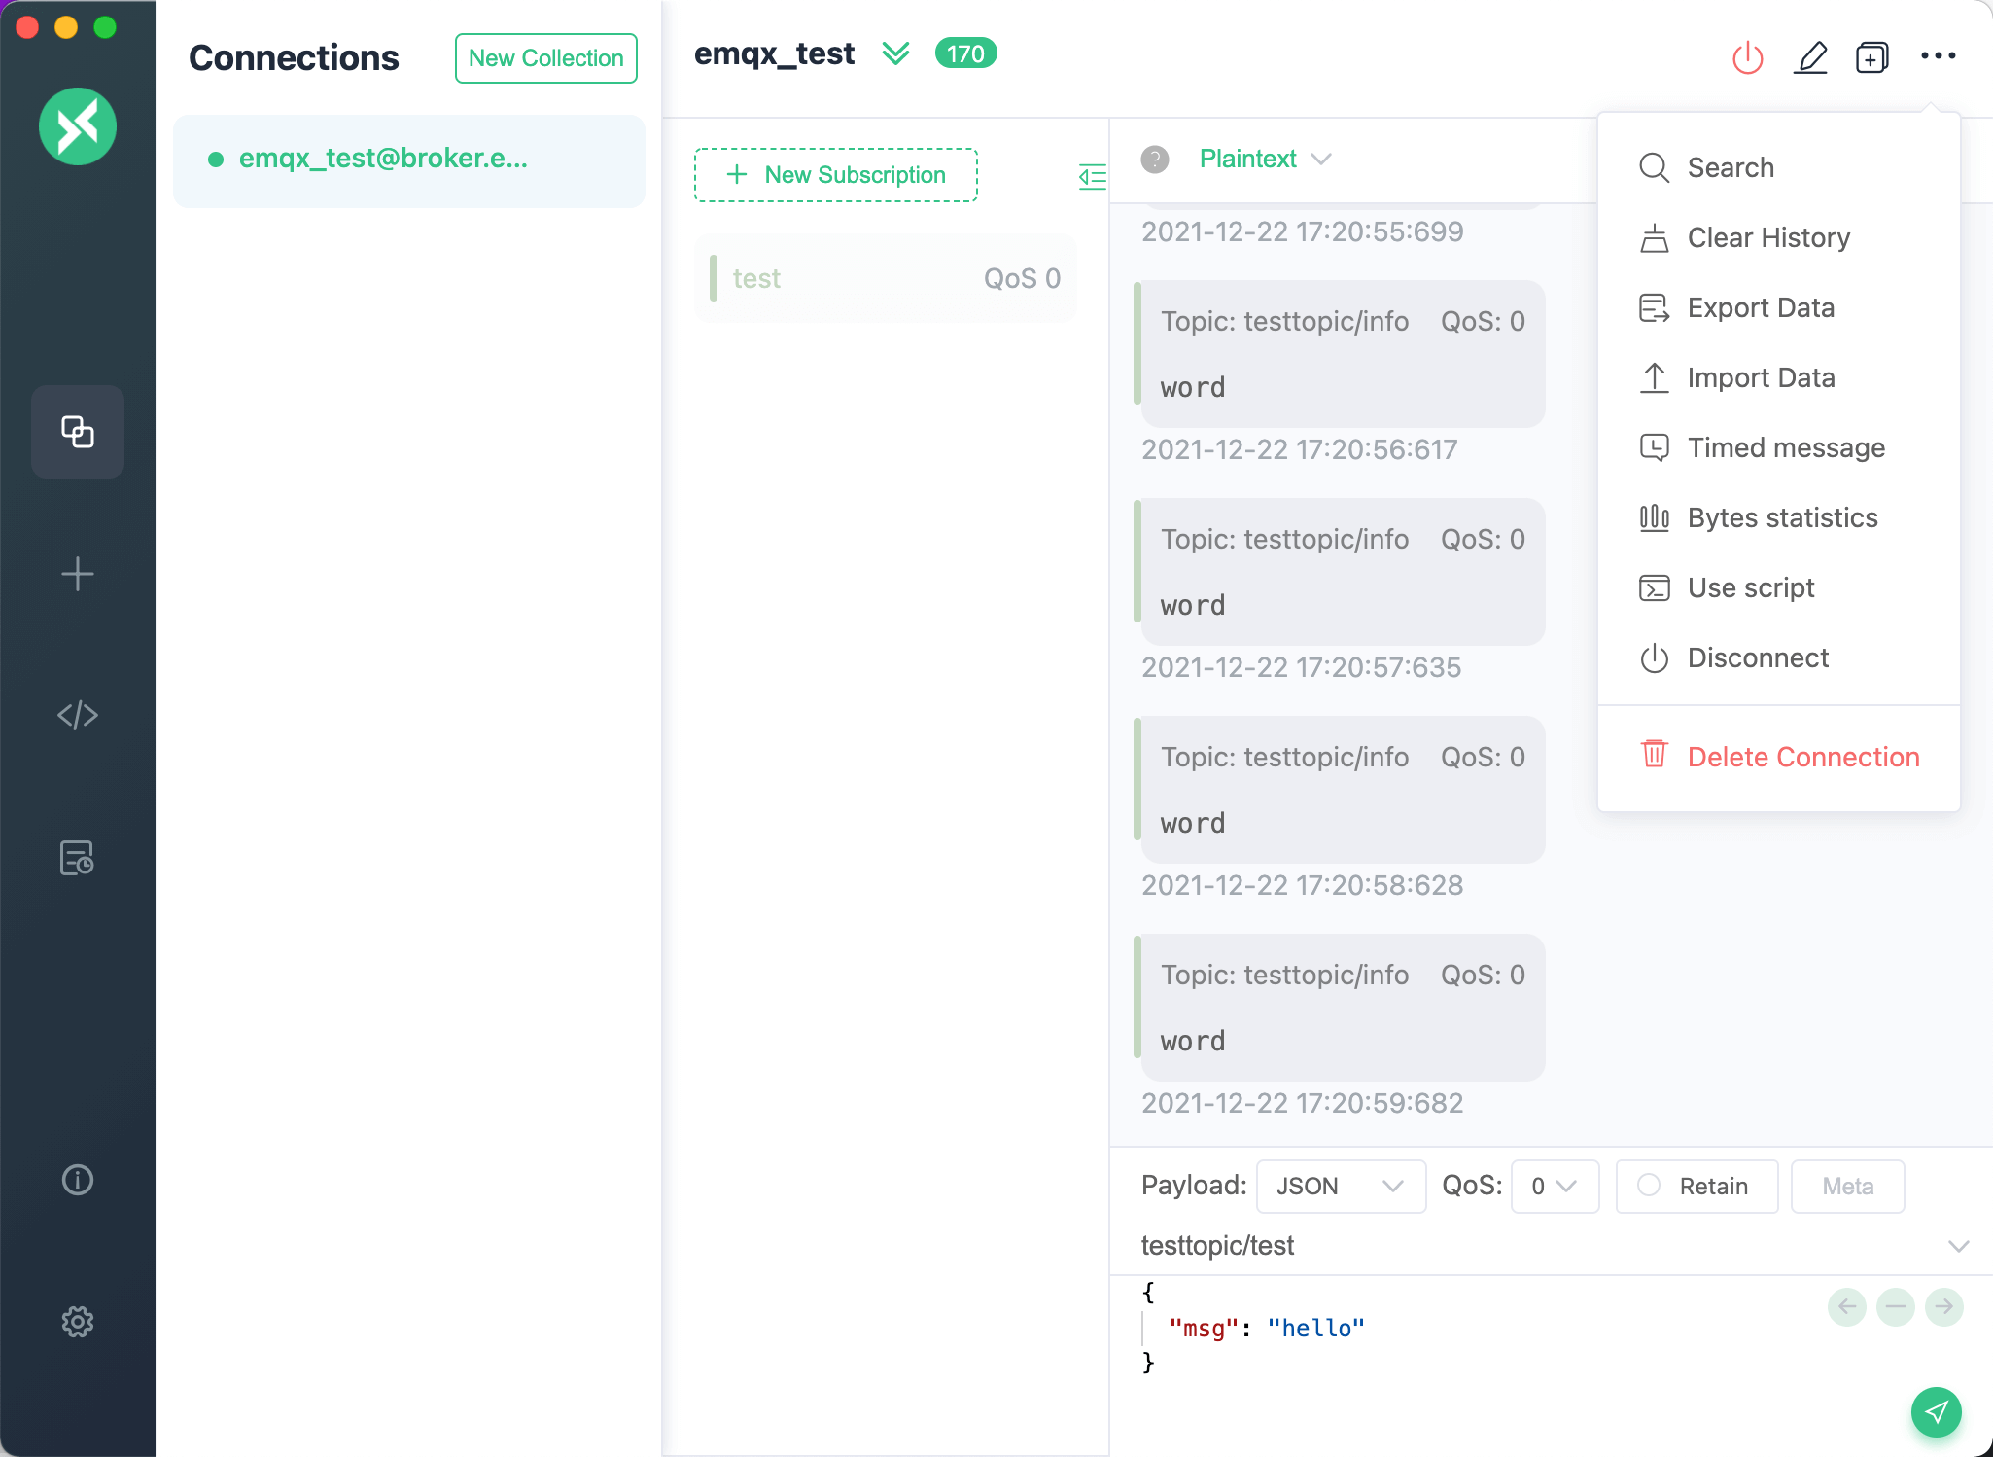Click the New Subscription button
1993x1457 pixels.
click(835, 175)
